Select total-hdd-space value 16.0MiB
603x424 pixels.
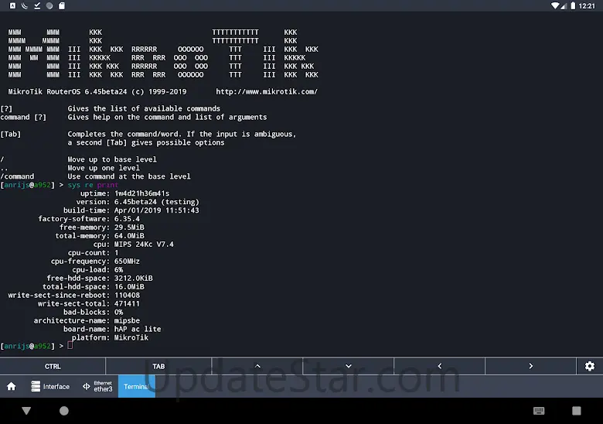coord(129,286)
